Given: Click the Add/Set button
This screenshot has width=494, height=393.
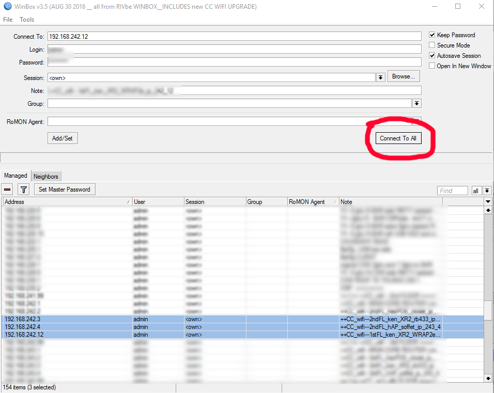Looking at the screenshot, I should [x=63, y=138].
